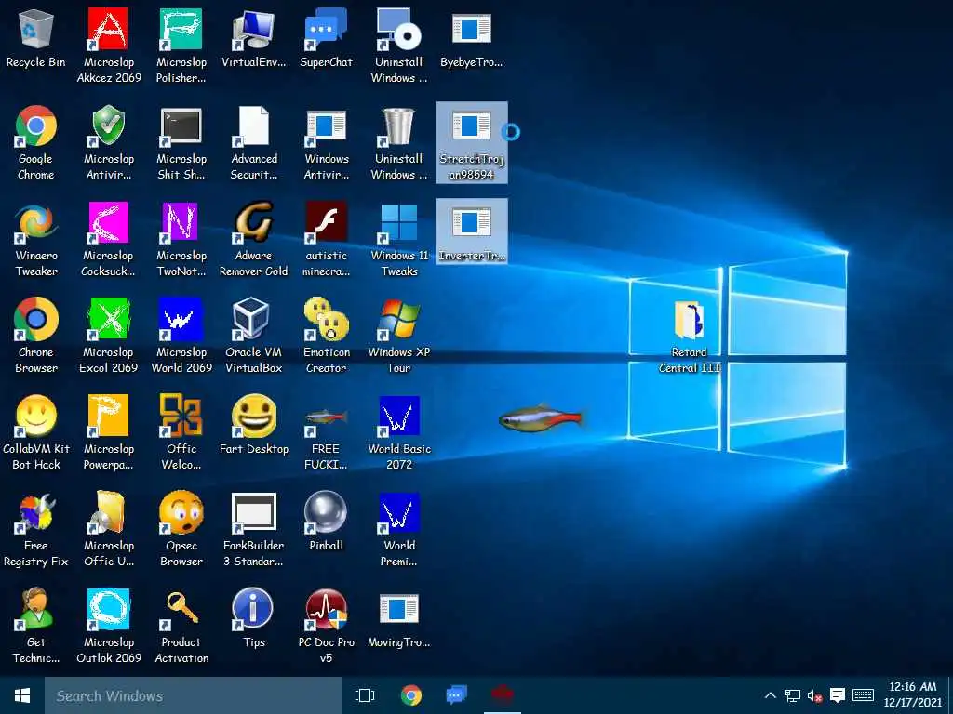Screen dimensions: 953x714
Task: Click the red fish app on taskbar
Action: pyautogui.click(x=502, y=694)
